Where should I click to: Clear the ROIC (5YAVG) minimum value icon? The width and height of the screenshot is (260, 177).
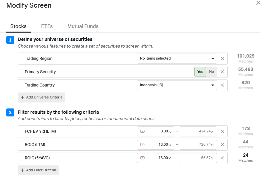(143, 158)
